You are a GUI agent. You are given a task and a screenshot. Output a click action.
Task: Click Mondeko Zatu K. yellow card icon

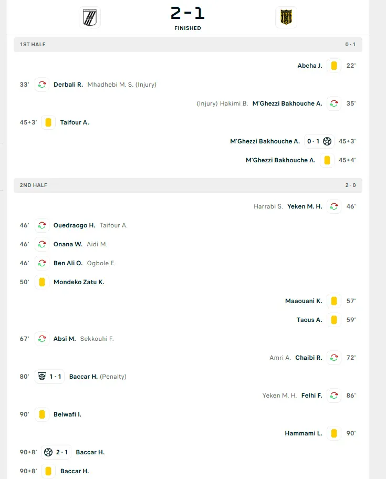click(x=42, y=282)
